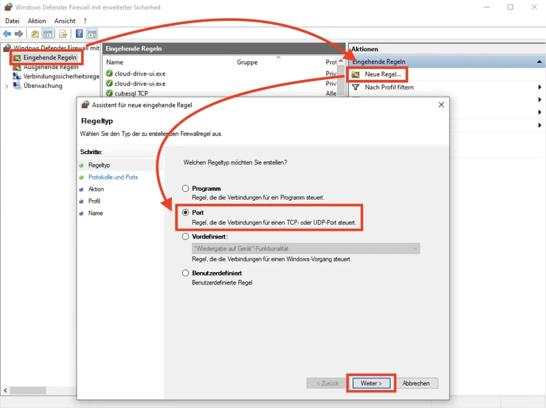Click the funnel icon beside Nach Profil filtern
Viewport: 546px width, 408px height.
pyautogui.click(x=356, y=87)
